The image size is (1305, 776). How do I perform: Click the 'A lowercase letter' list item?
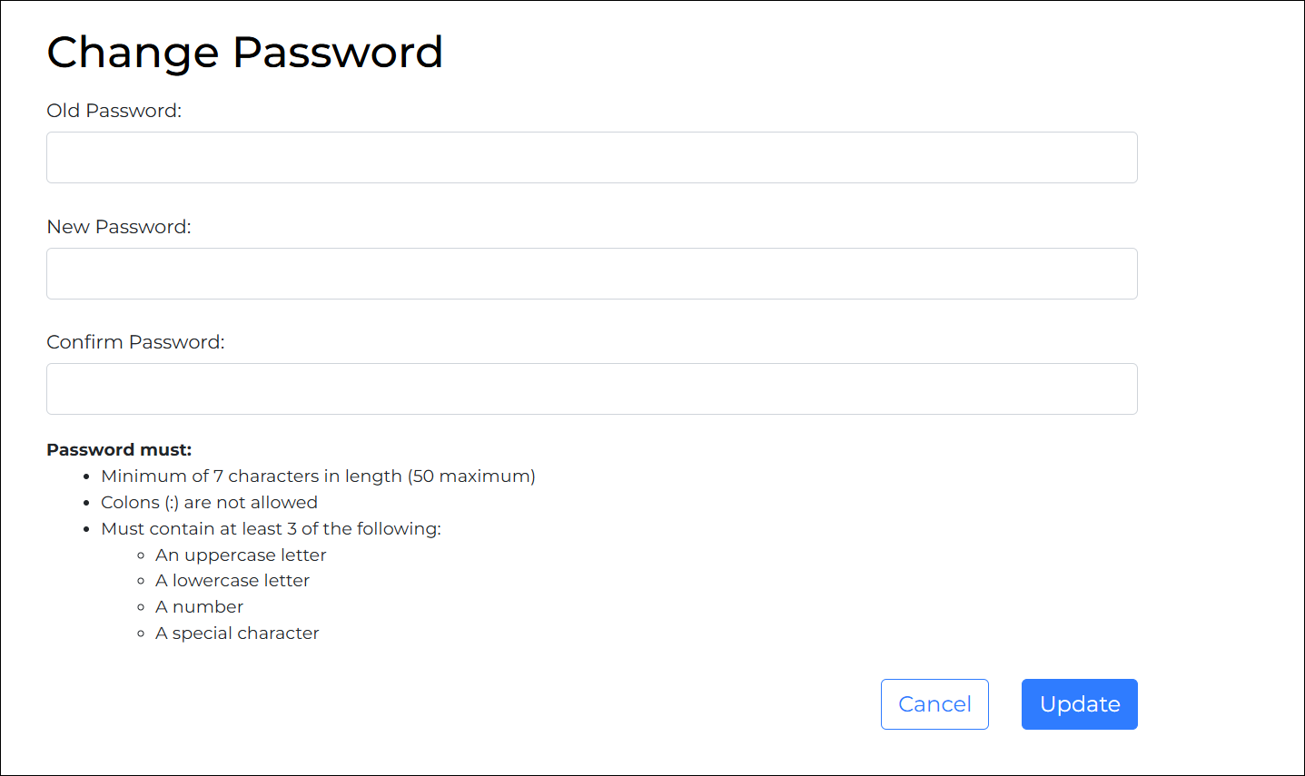point(232,581)
